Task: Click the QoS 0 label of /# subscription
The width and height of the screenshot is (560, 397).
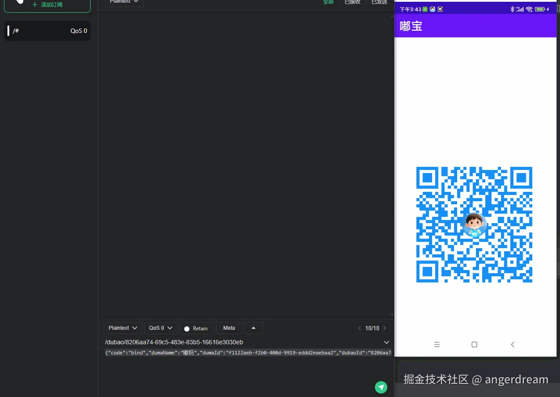Action: click(79, 31)
